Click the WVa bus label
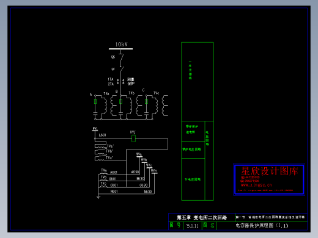 click(x=139, y=154)
